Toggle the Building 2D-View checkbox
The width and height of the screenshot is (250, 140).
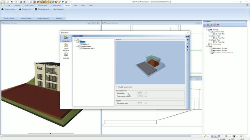pos(212,48)
